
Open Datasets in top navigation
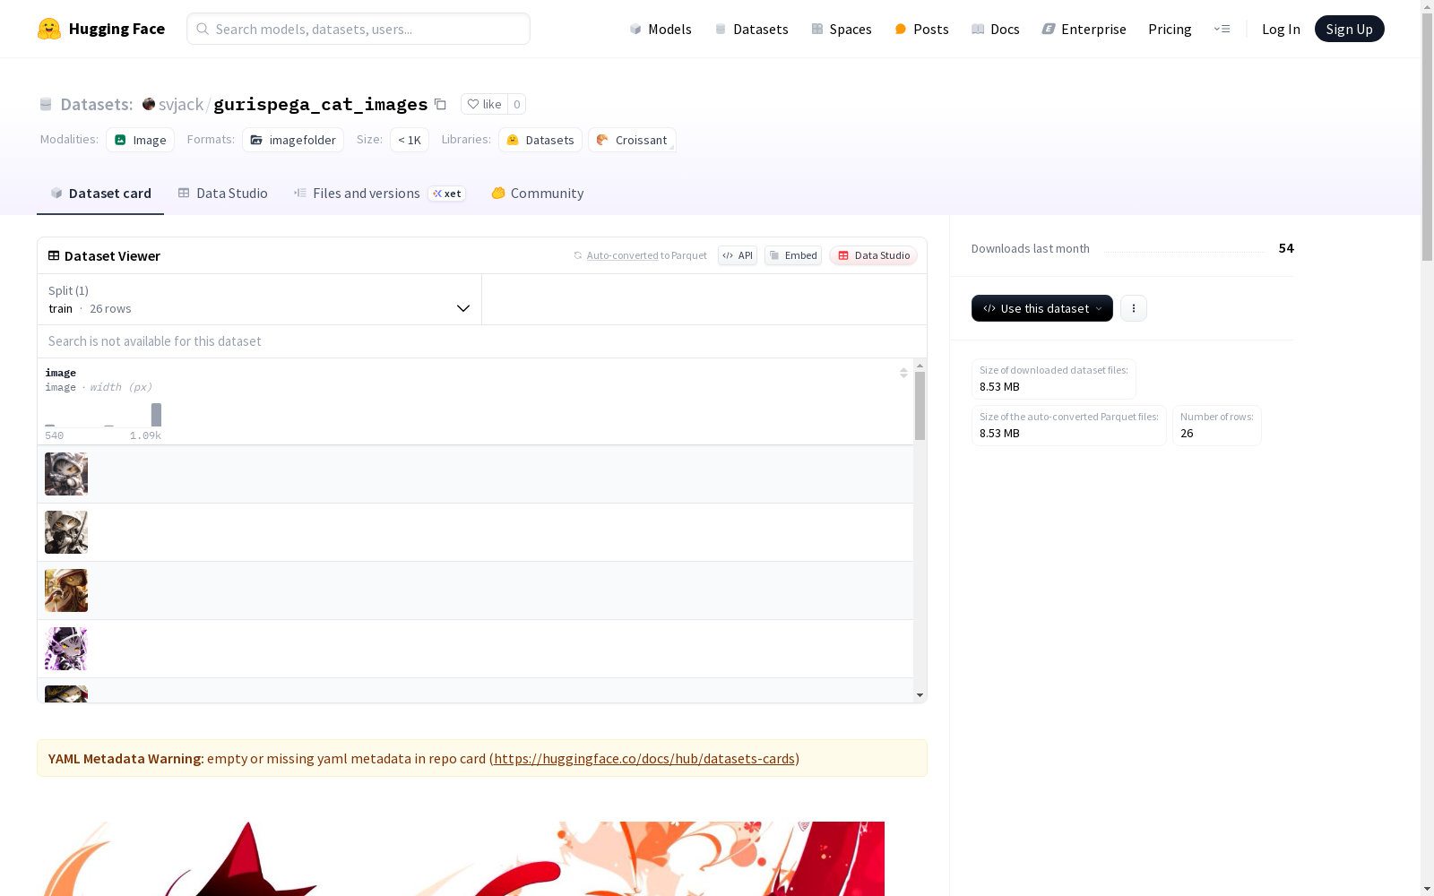tap(751, 29)
